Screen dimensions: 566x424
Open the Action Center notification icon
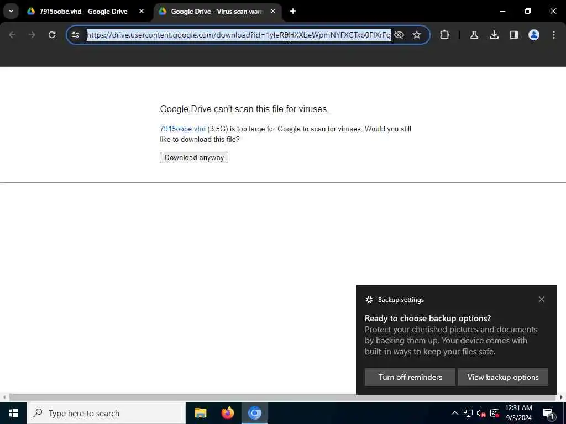(x=548, y=413)
